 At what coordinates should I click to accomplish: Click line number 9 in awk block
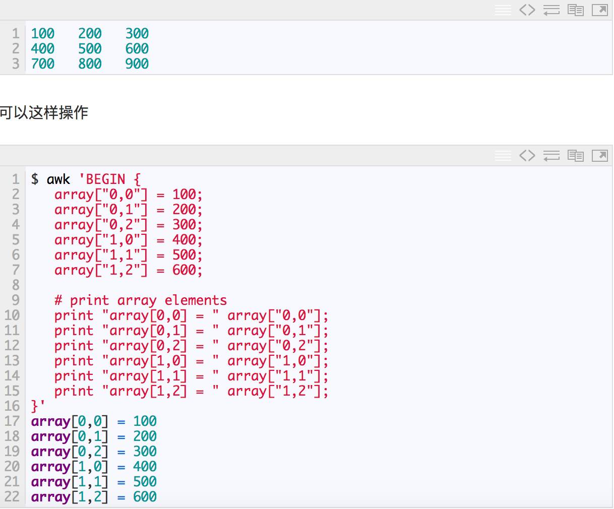pos(16,300)
